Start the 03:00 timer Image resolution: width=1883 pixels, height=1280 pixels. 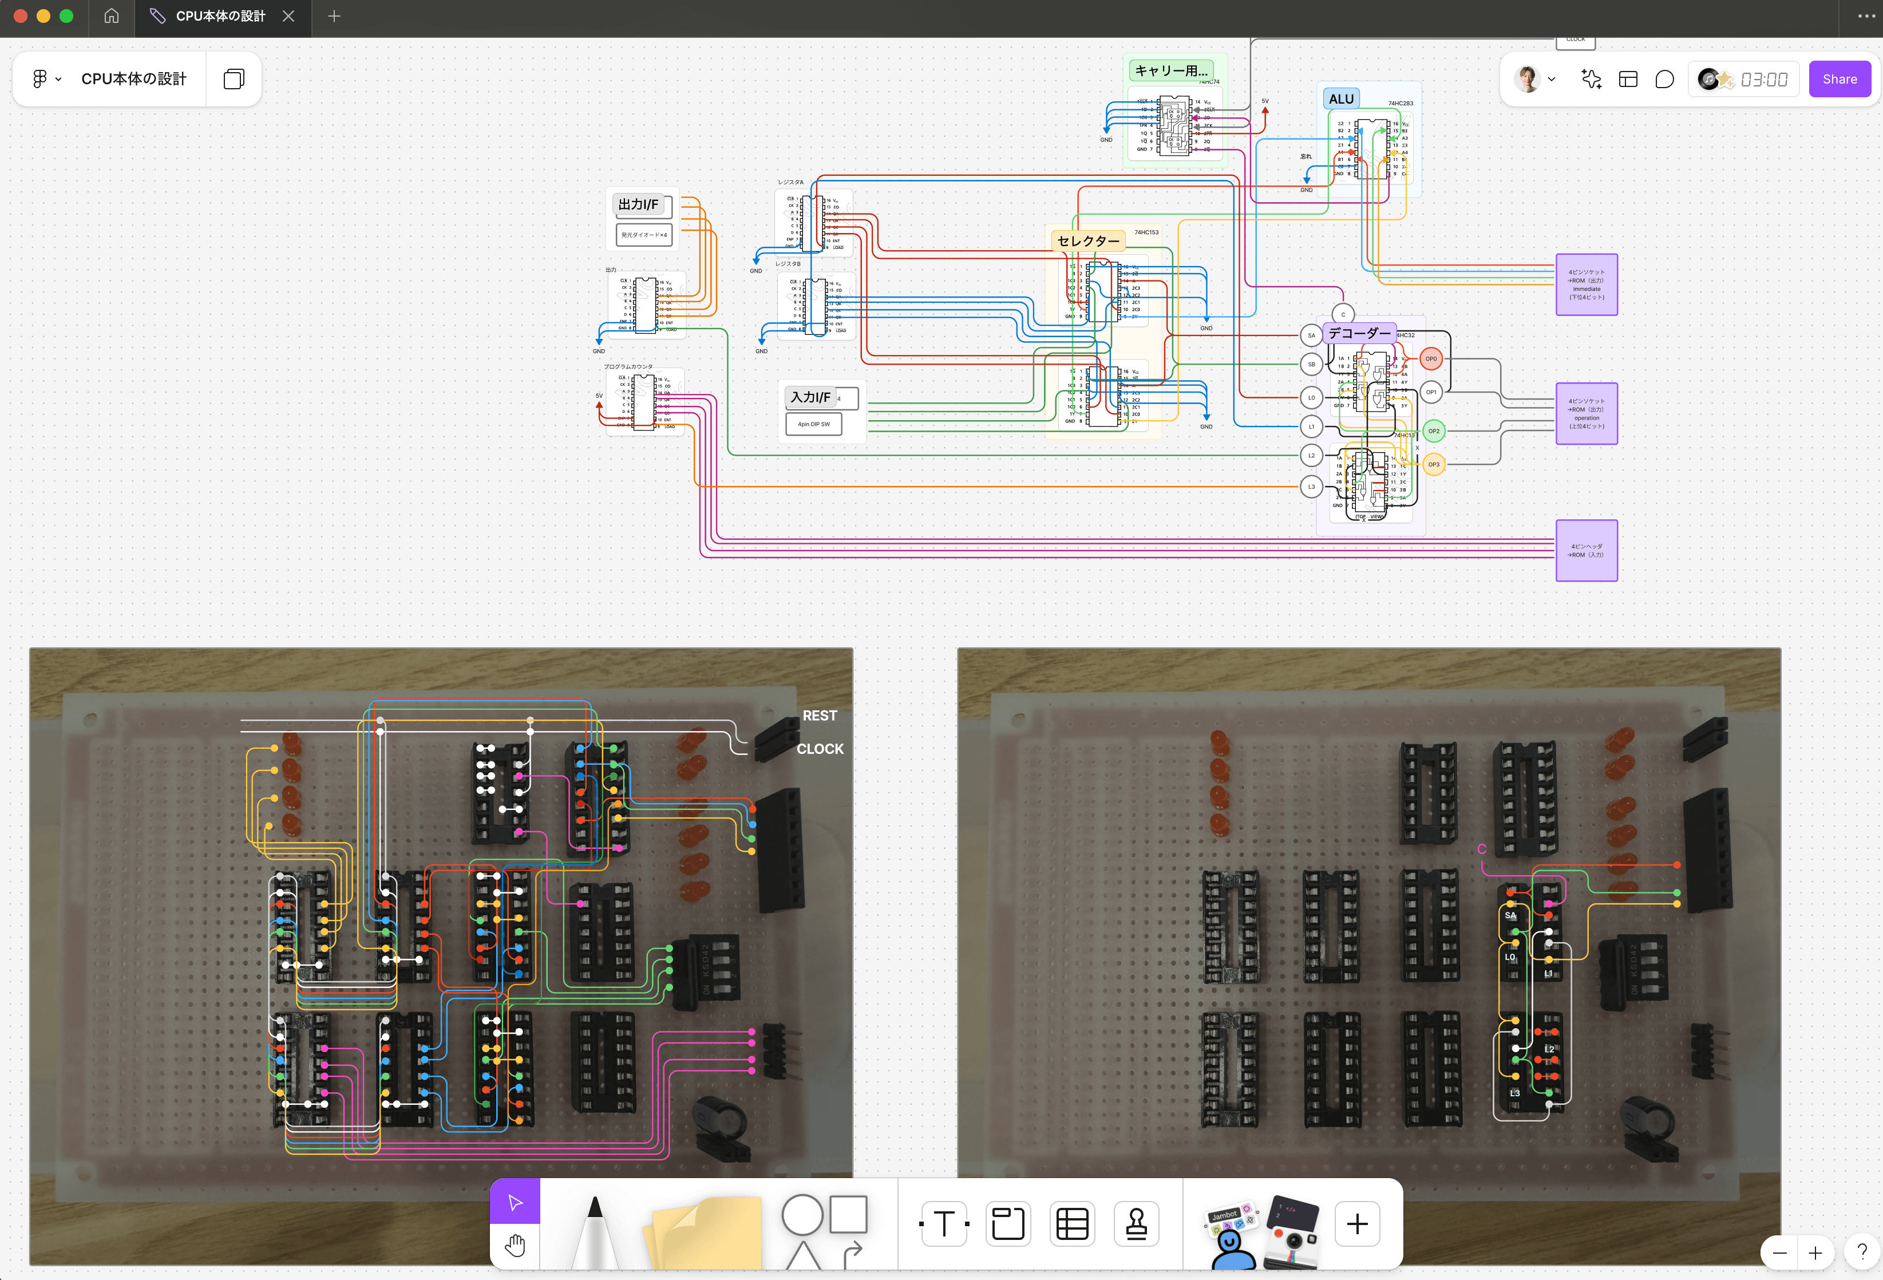(1763, 78)
